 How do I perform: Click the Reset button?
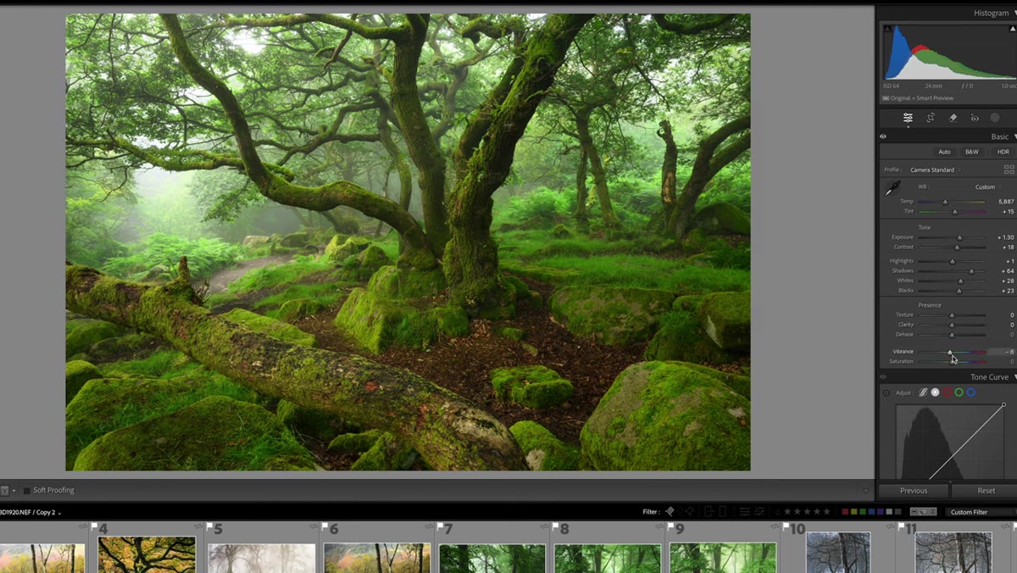(x=984, y=491)
